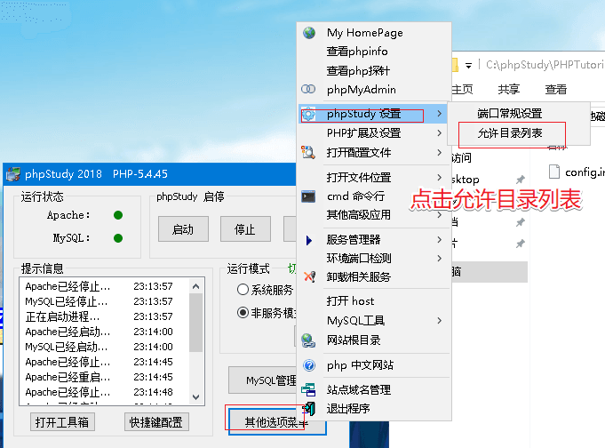Select the 系统服务 radio button
Screen dimensions: 605x448
point(243,290)
